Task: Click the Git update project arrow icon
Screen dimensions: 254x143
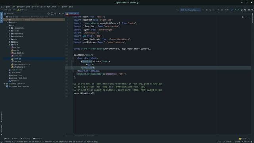Action: pos(231,10)
